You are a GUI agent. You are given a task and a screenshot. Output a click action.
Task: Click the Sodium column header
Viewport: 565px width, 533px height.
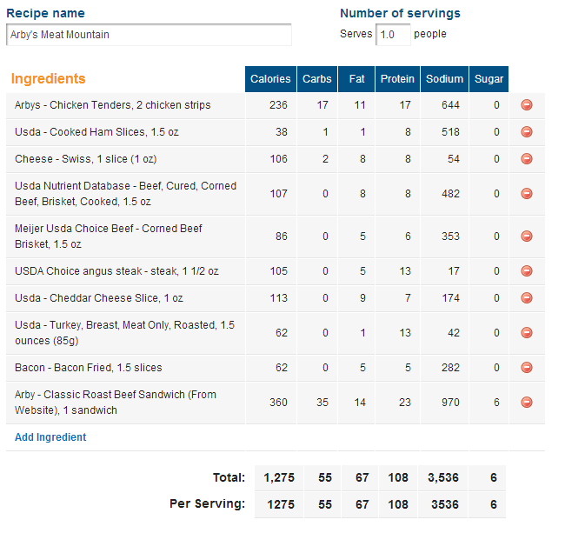tap(445, 79)
